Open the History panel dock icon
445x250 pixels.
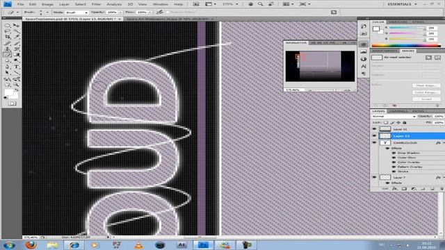363,26
